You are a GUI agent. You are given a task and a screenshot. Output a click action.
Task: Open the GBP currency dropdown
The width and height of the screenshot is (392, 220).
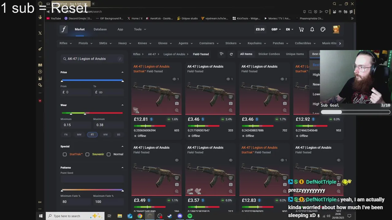click(x=276, y=29)
